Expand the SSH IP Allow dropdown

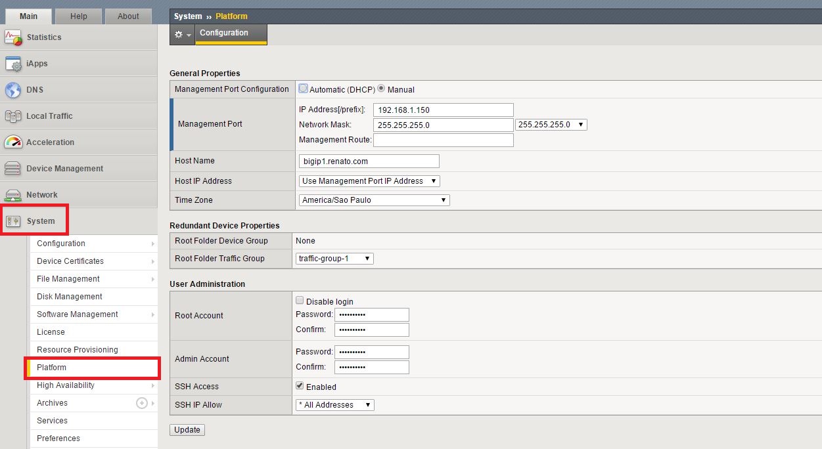[x=334, y=405]
